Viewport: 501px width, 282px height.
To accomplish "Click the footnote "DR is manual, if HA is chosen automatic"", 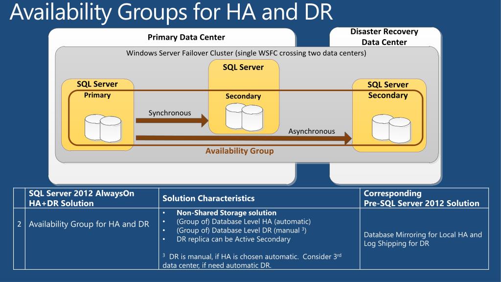I will coord(252,261).
